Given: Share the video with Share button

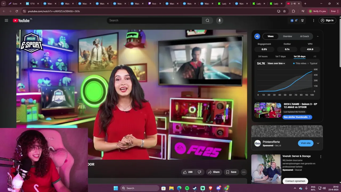Looking at the screenshot, I should tap(214, 172).
